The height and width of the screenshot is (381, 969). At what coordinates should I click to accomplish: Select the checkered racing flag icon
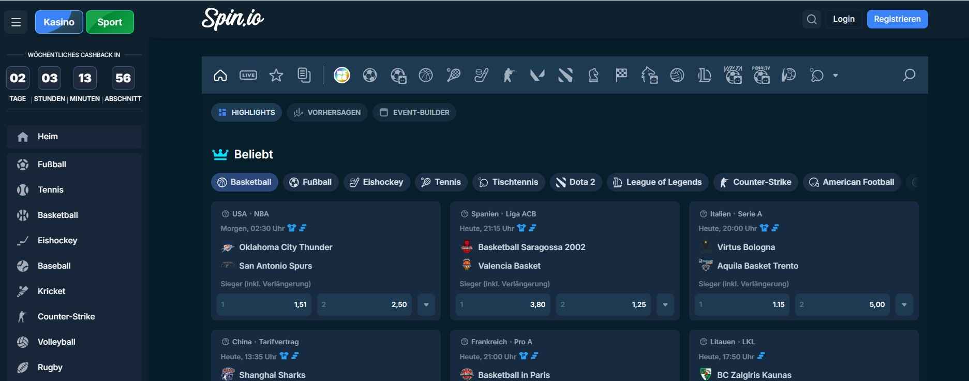[x=621, y=76]
